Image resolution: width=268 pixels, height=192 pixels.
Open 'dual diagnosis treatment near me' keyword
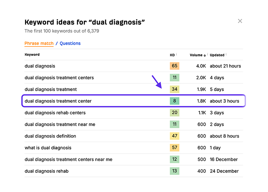coord(60,124)
